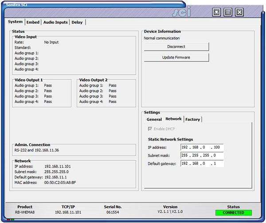Close the Sonifex SCi window

pos(239,12)
